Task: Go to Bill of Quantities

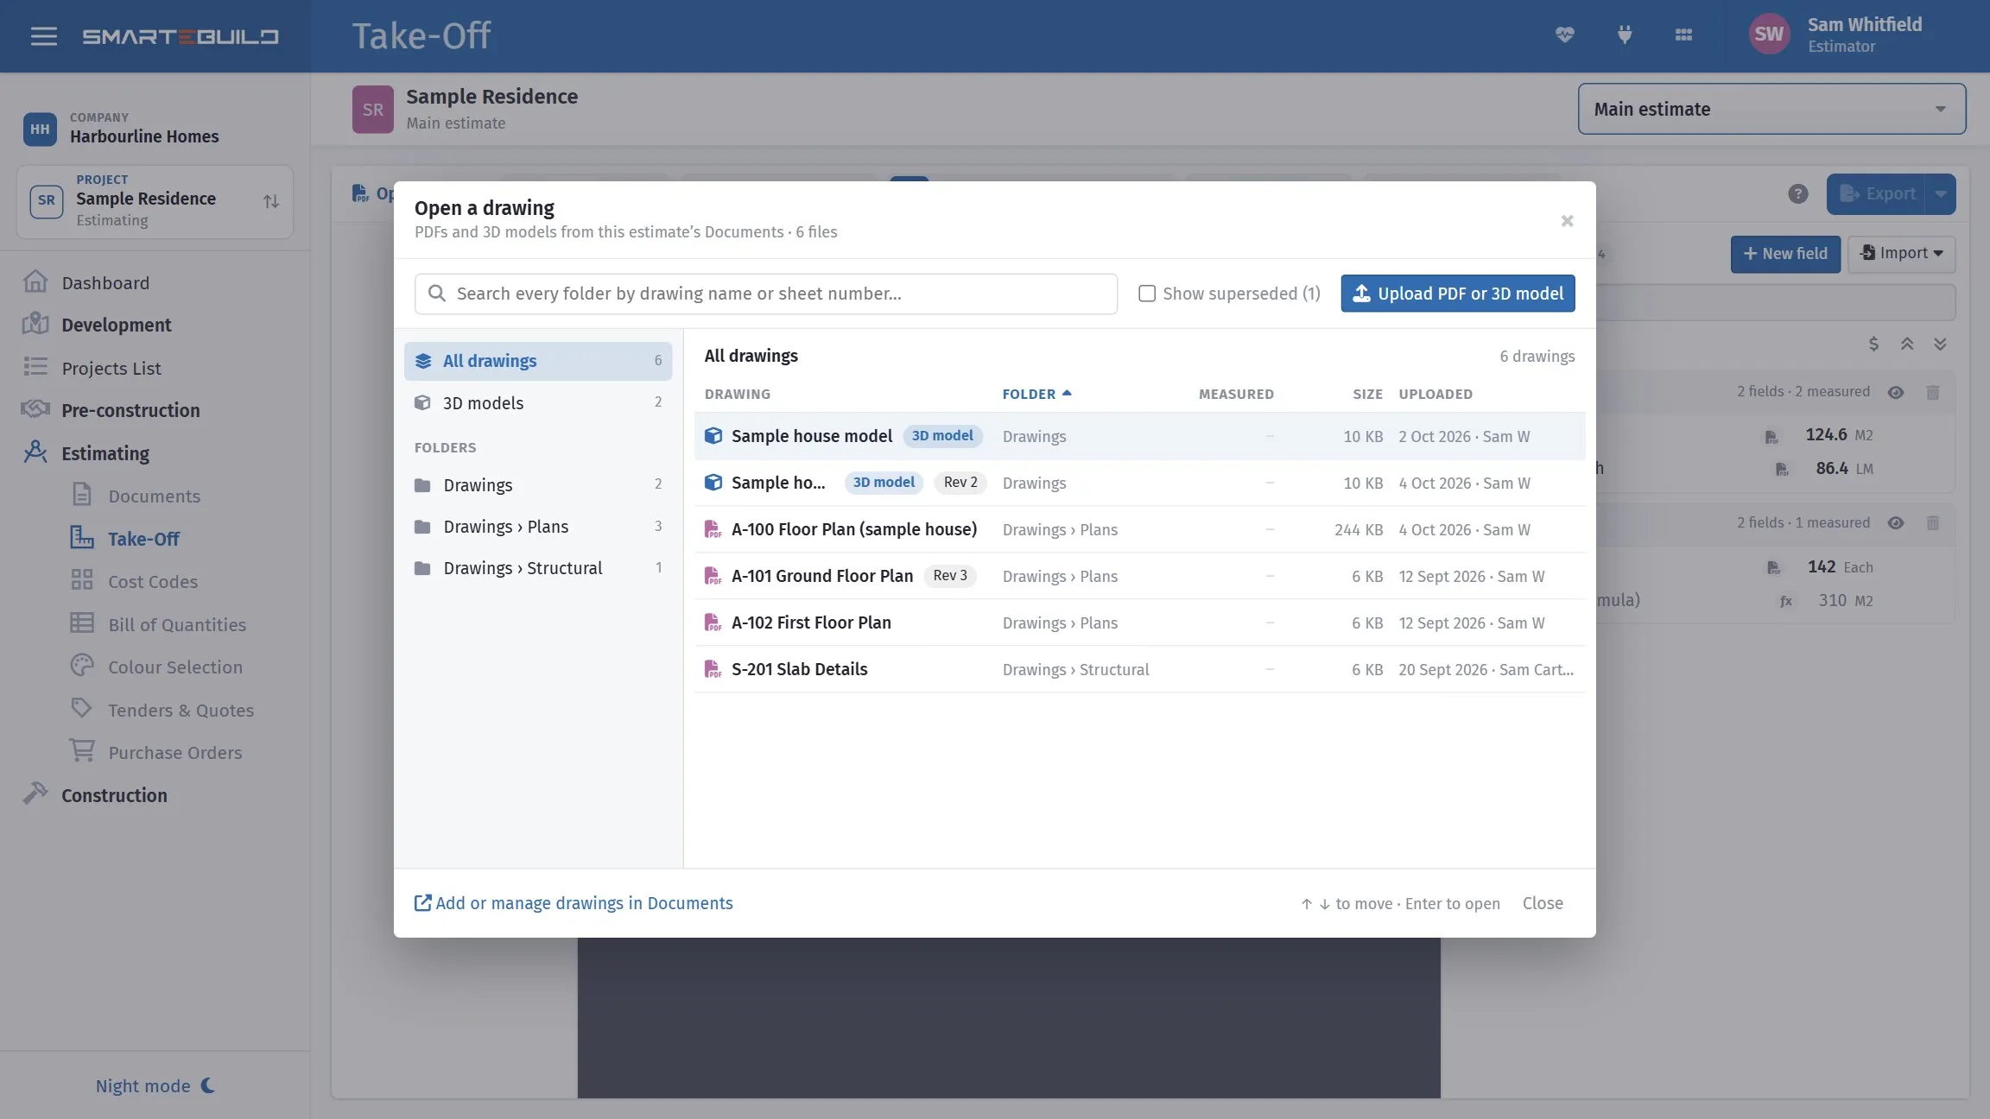Action: point(177,624)
